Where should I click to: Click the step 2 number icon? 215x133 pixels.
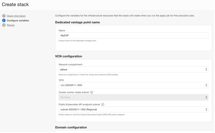click(4, 21)
